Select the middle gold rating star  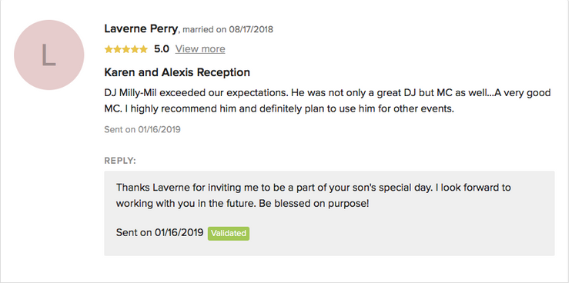pos(126,49)
